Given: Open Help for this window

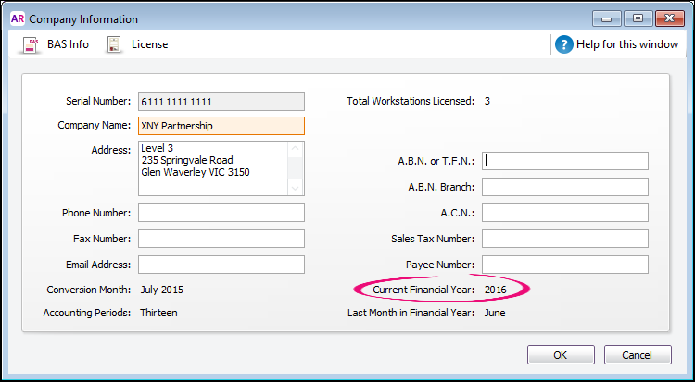Looking at the screenshot, I should pyautogui.click(x=629, y=44).
